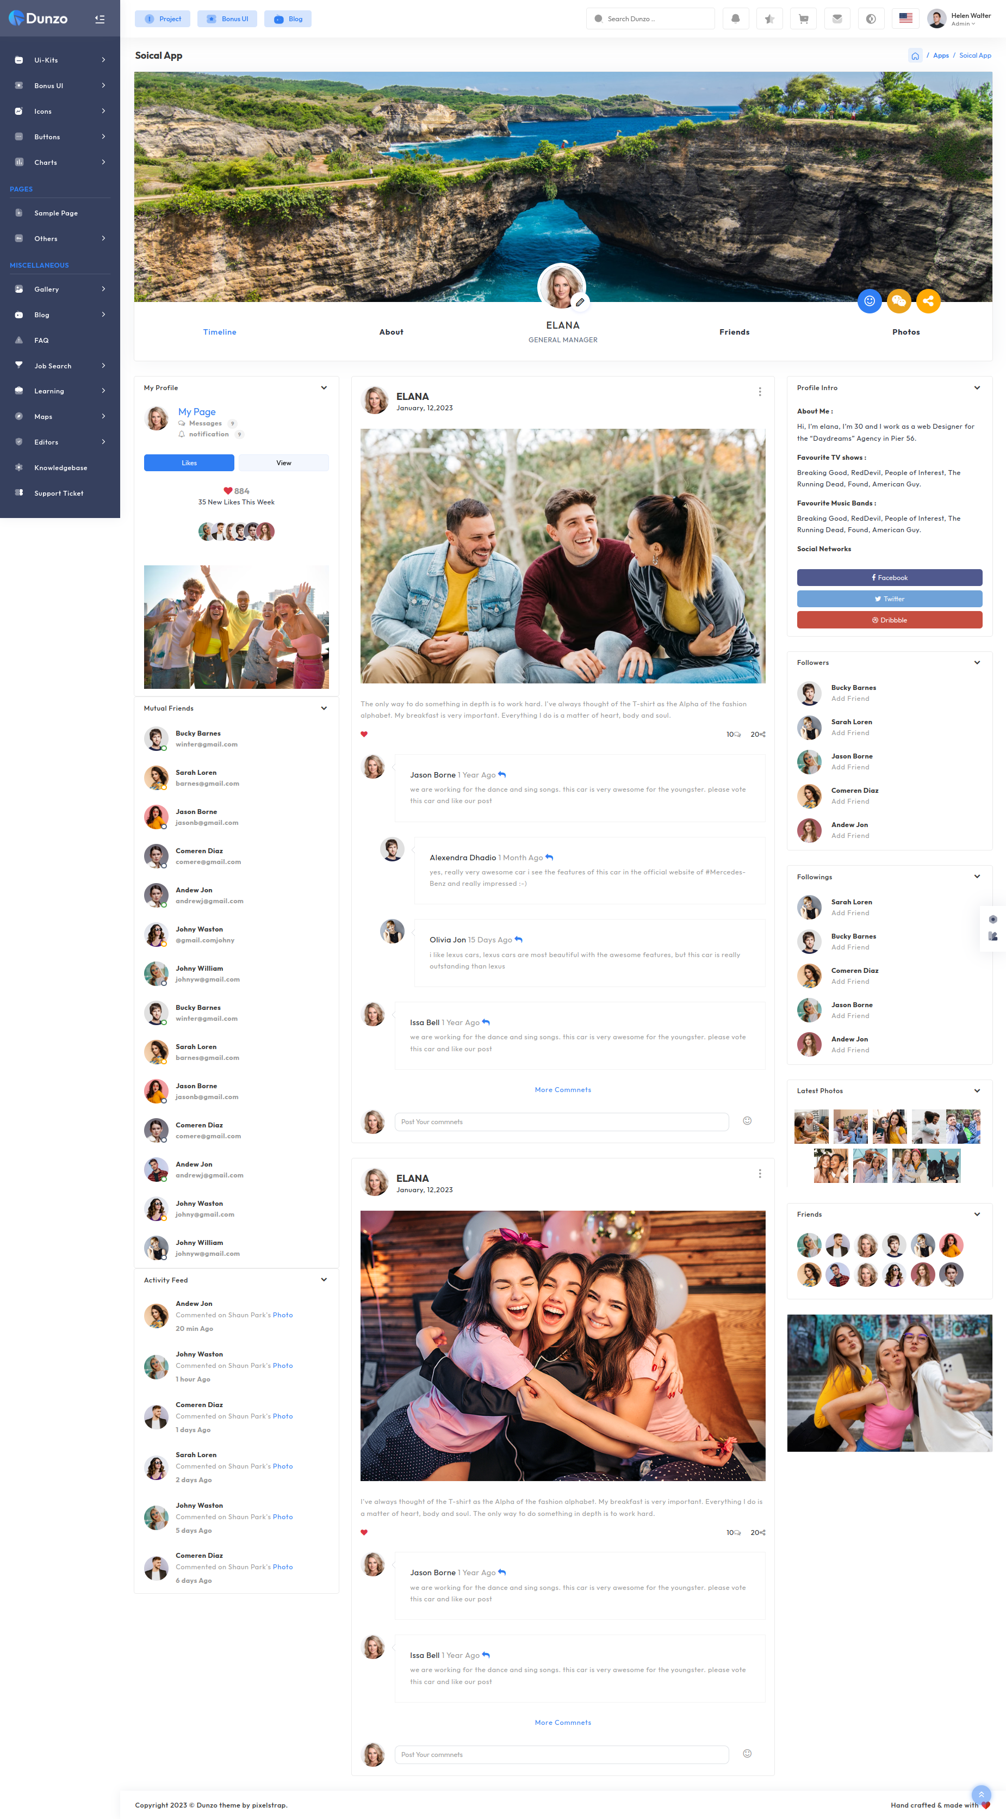1006x1819 pixels.
Task: Collapse the My Profile card chevron
Action: pyautogui.click(x=324, y=387)
